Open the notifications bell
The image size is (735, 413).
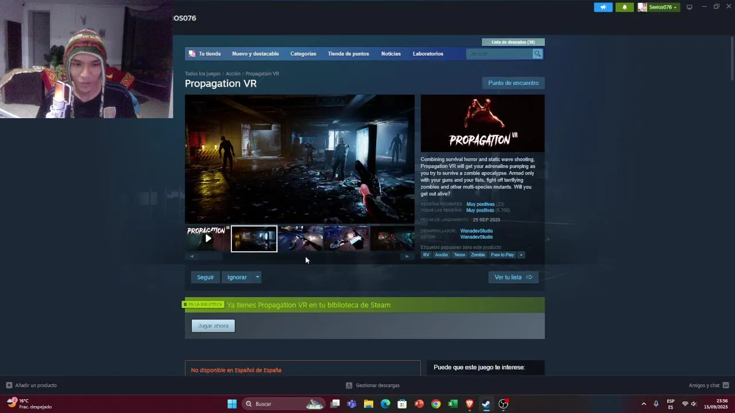point(625,7)
